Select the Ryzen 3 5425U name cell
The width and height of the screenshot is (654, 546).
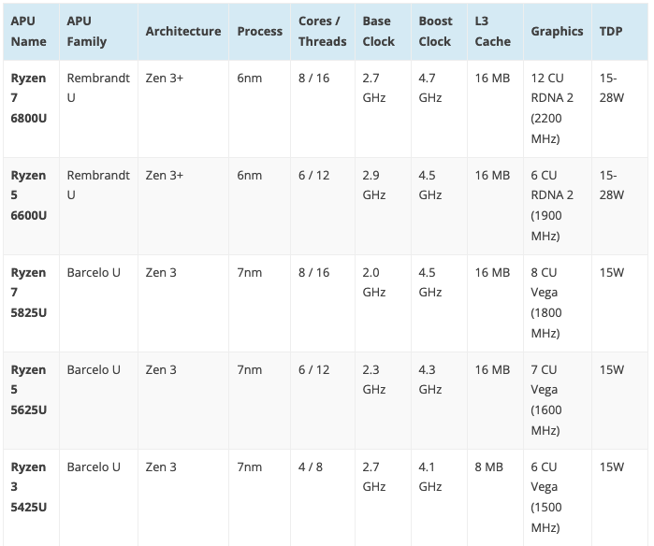pyautogui.click(x=28, y=487)
